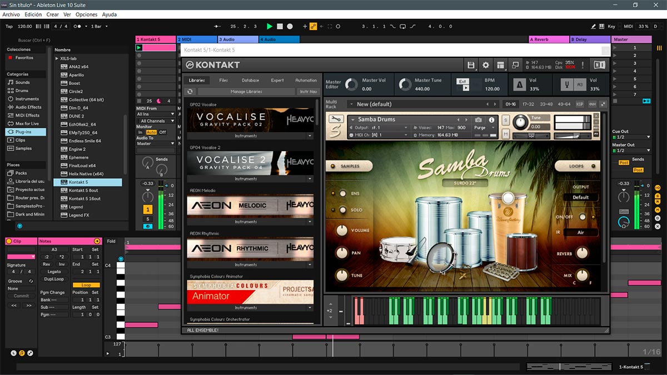Screen dimensions: 667x375
Task: Click the Legato notes button
Action: point(54,272)
